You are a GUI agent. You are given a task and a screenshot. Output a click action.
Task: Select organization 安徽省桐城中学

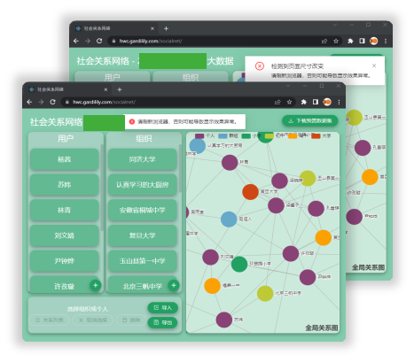point(143,210)
